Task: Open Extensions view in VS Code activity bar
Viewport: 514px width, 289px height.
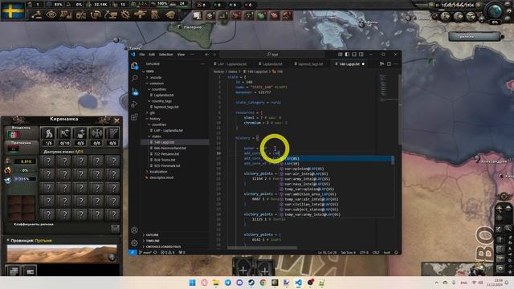Action: [x=134, y=117]
